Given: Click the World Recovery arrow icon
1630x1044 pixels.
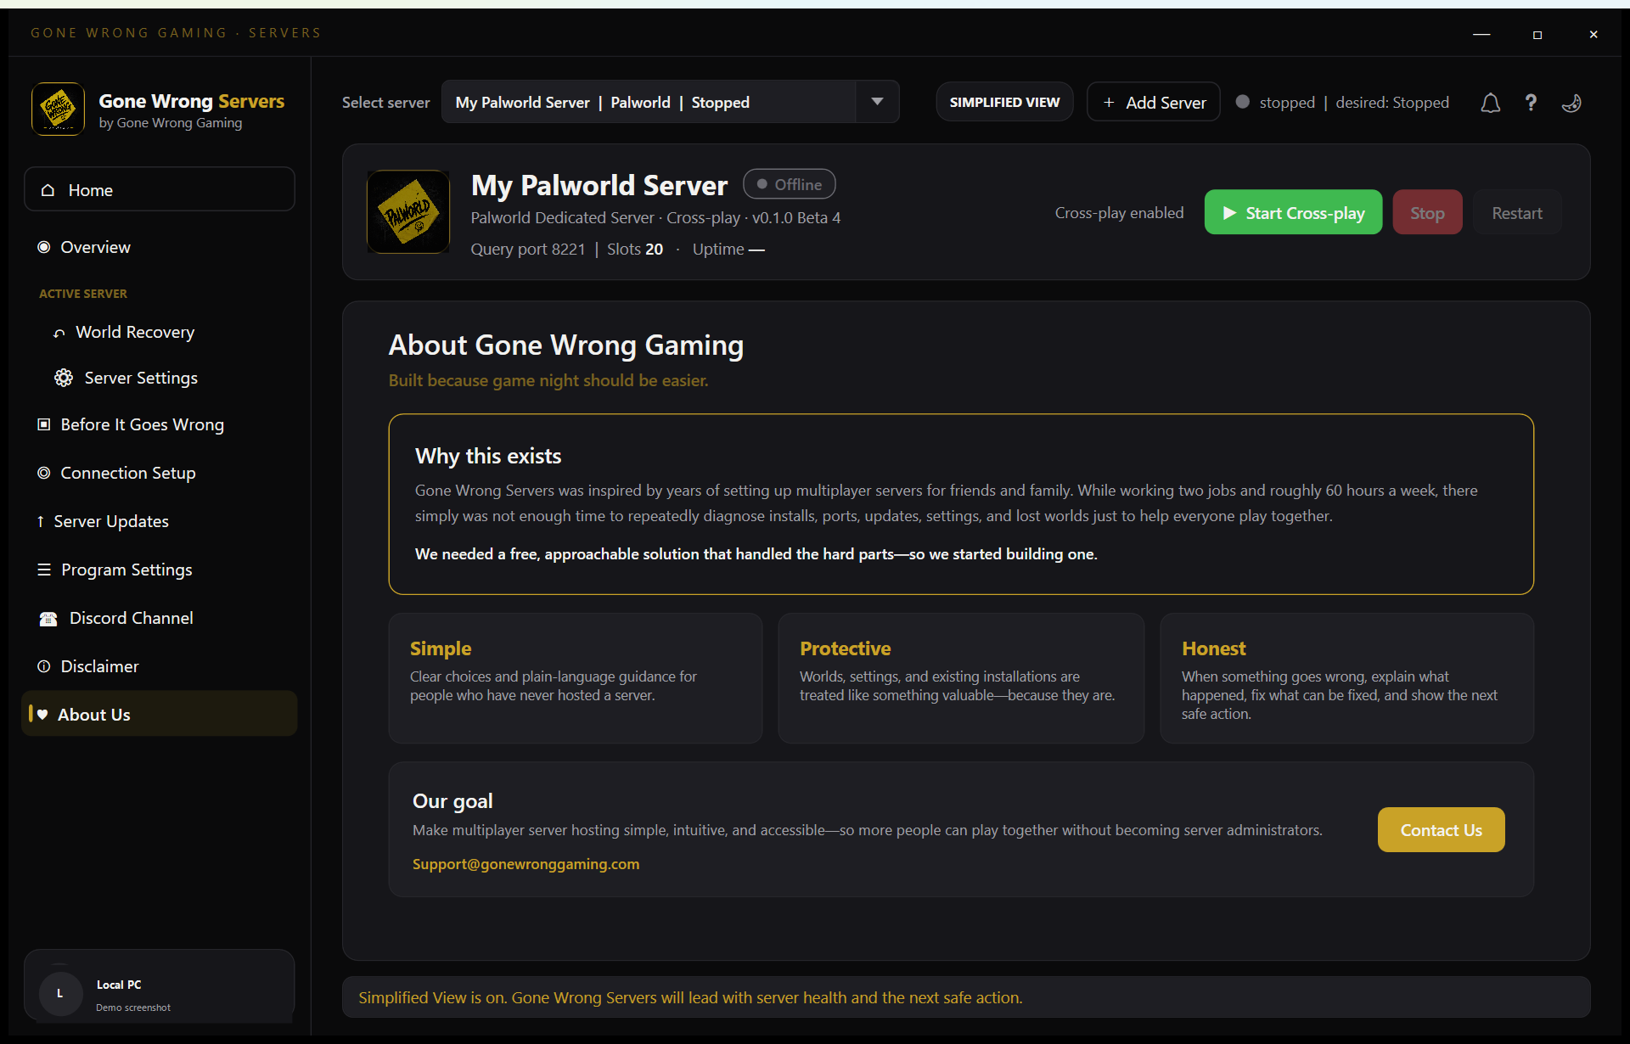Looking at the screenshot, I should (x=59, y=333).
